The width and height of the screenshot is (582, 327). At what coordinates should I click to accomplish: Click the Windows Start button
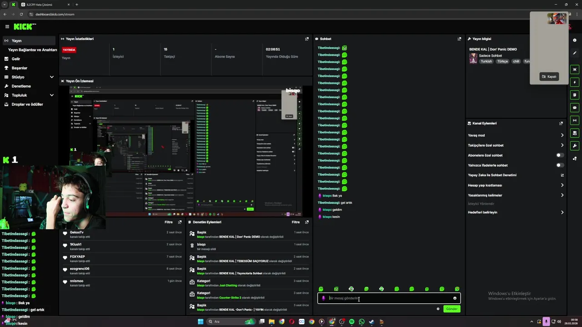(x=201, y=322)
